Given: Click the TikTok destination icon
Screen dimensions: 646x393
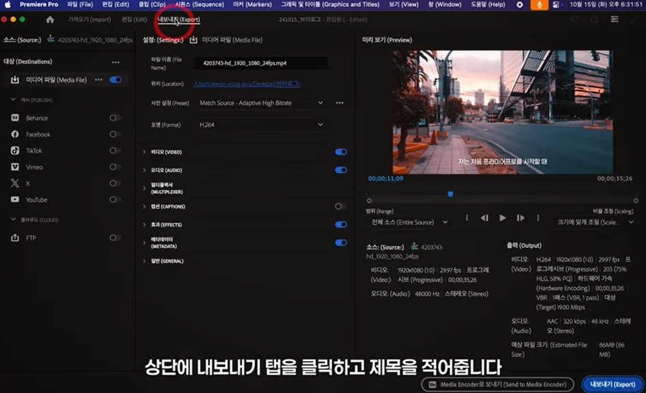Looking at the screenshot, I should coord(15,151).
